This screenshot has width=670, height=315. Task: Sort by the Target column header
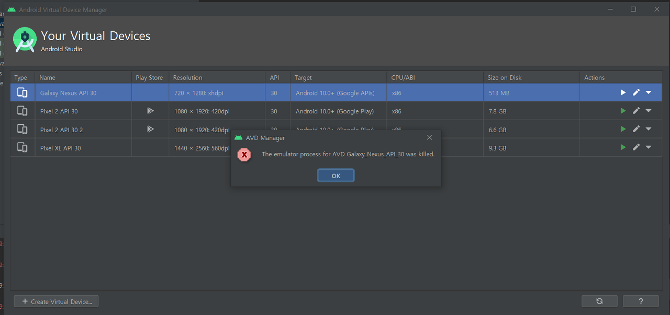point(339,77)
